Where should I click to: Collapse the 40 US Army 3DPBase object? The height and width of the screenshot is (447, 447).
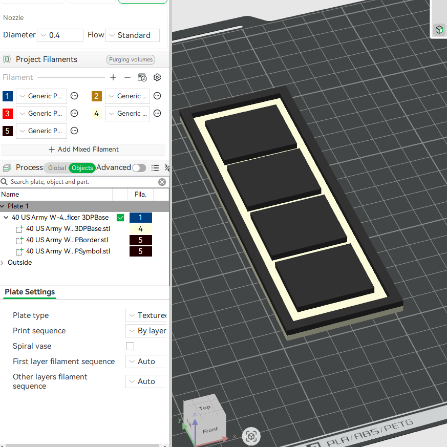click(6, 217)
